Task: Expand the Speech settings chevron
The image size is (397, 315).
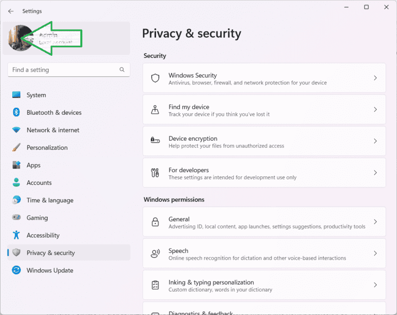Action: tap(375, 253)
